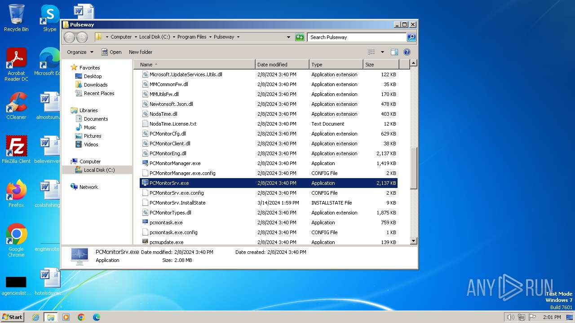Expand the Pulseway breadcrumb arrow
Viewport: 575px width, 323px height.
[238, 37]
